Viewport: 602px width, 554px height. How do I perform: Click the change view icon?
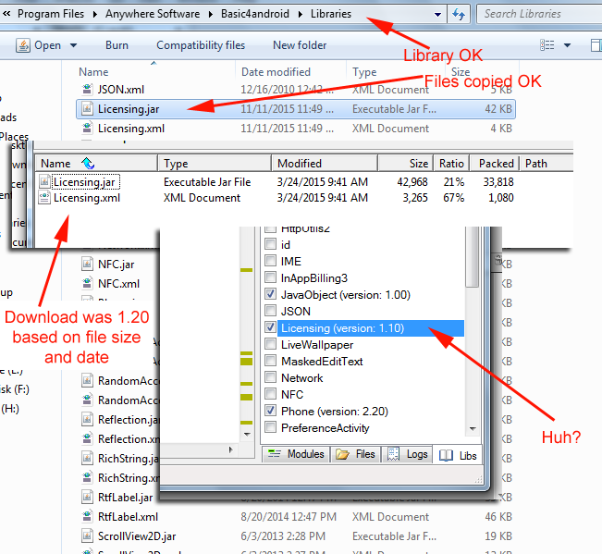(547, 45)
